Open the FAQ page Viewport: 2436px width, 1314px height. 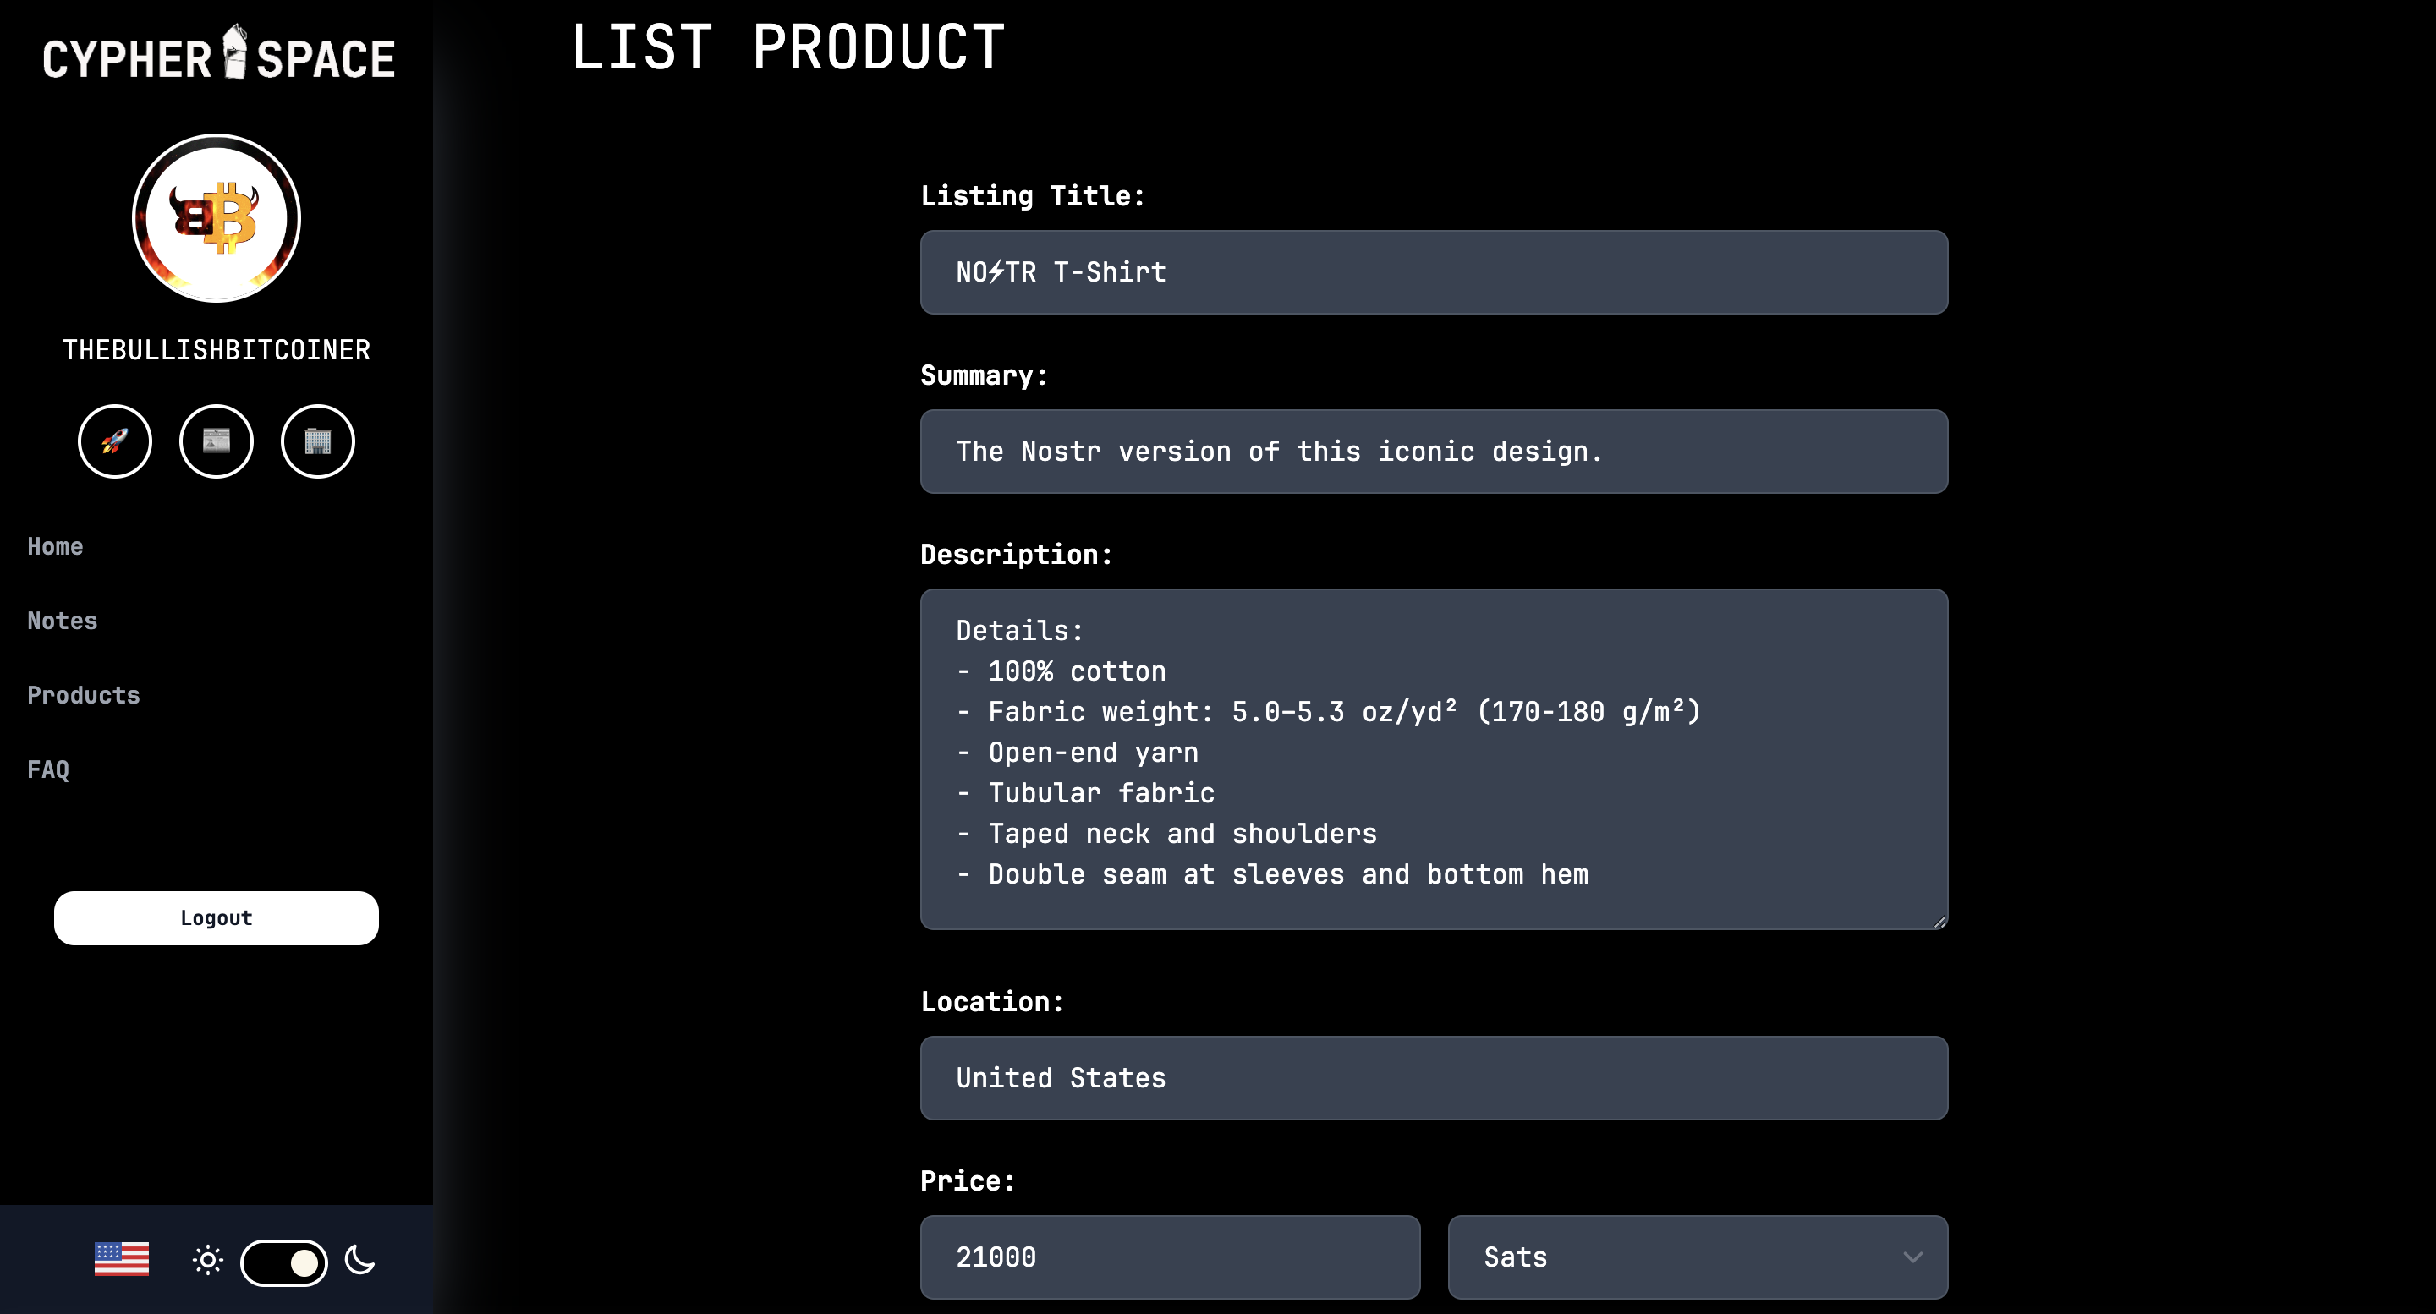48,769
